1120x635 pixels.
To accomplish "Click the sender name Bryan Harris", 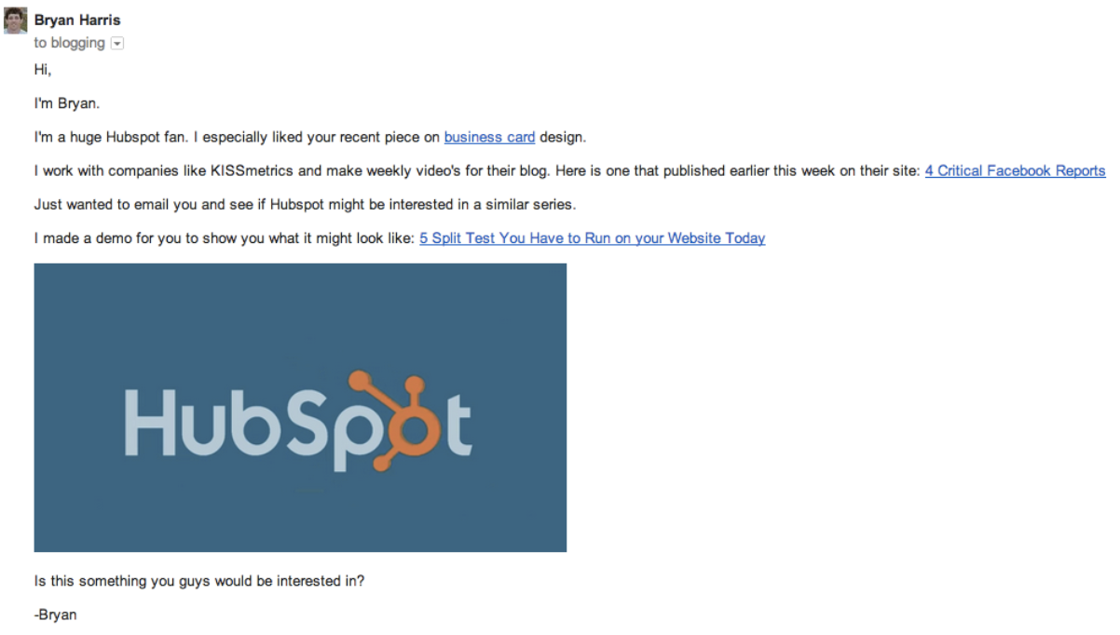I will (x=77, y=20).
